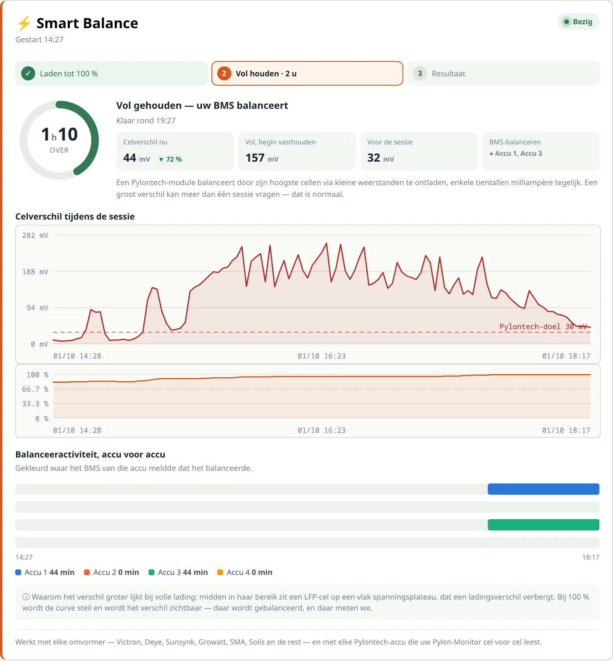The width and height of the screenshot is (613, 661).
Task: Click the 72 % reduction indicator
Action: pos(170,160)
